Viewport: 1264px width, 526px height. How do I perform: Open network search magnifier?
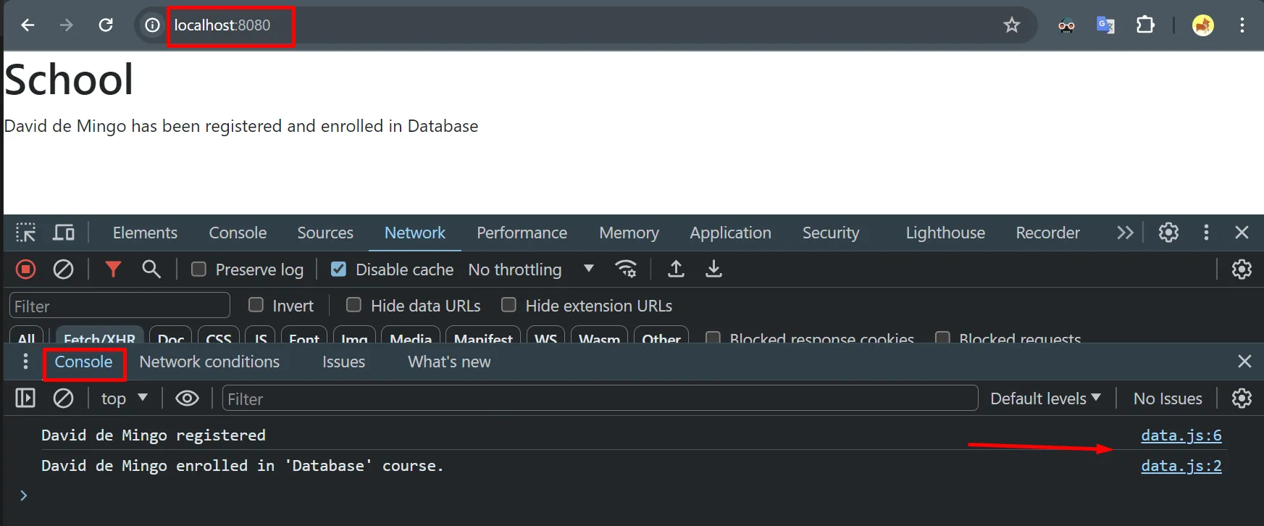click(x=151, y=270)
